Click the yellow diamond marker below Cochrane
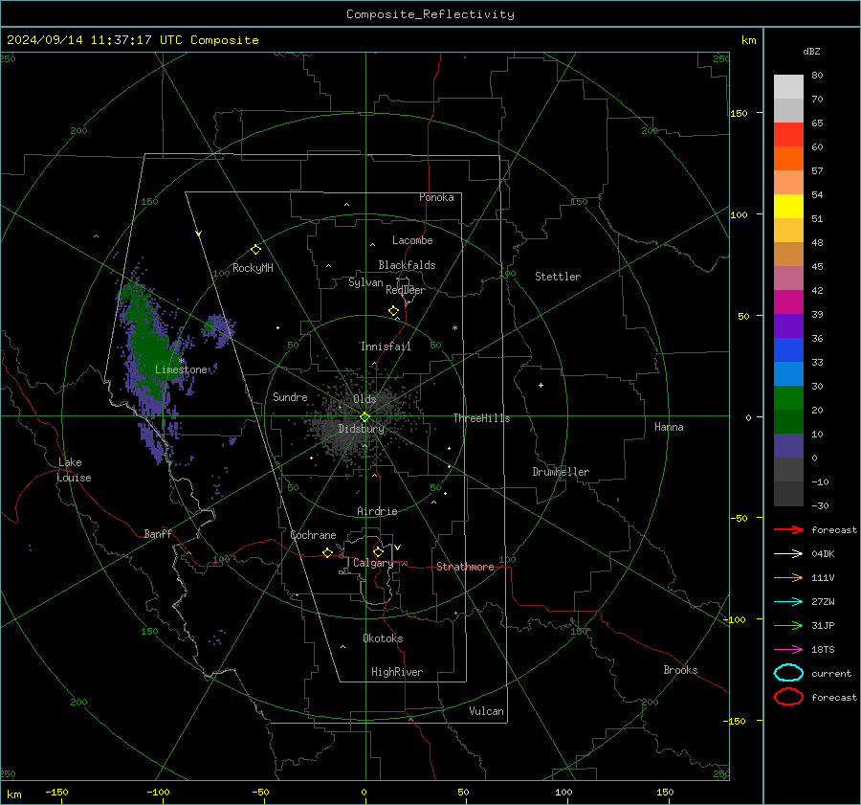Screen dimensions: 861x805 [327, 552]
